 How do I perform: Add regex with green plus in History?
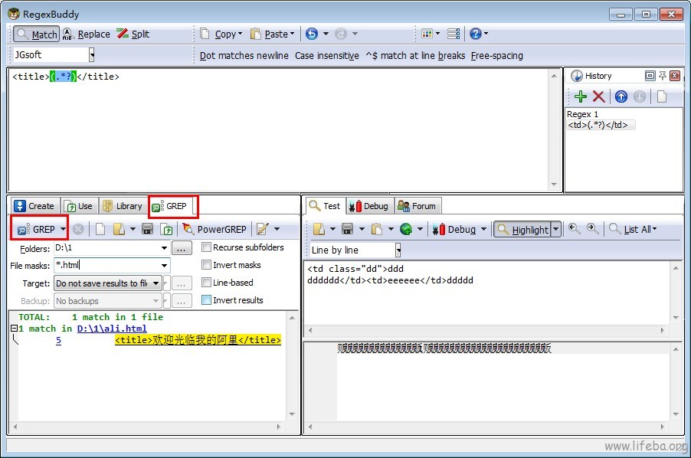[x=581, y=97]
